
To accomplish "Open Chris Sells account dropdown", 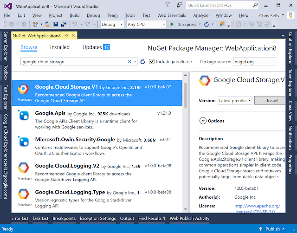I will [283, 15].
